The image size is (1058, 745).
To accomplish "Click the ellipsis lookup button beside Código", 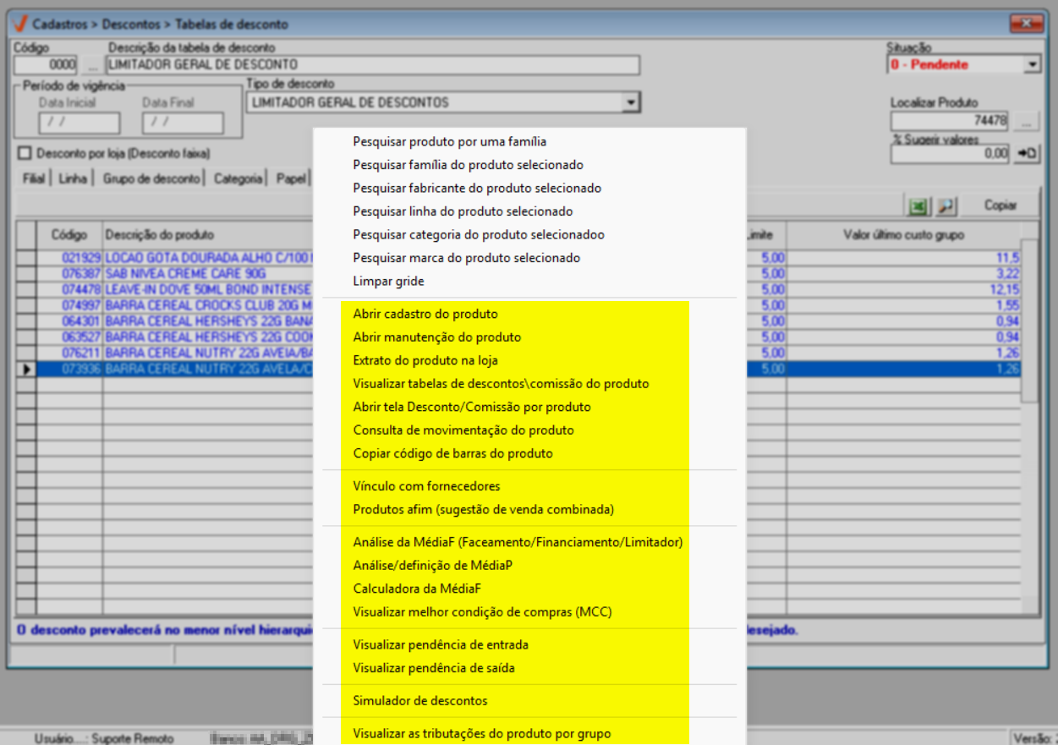I will 91,64.
